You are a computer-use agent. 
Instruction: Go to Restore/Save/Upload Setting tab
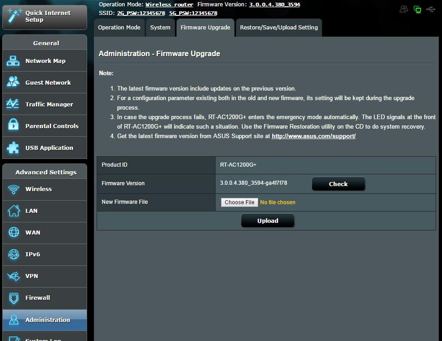pyautogui.click(x=279, y=28)
